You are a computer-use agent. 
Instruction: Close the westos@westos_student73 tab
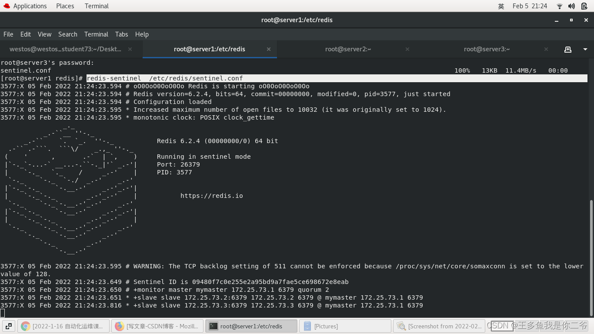point(130,49)
